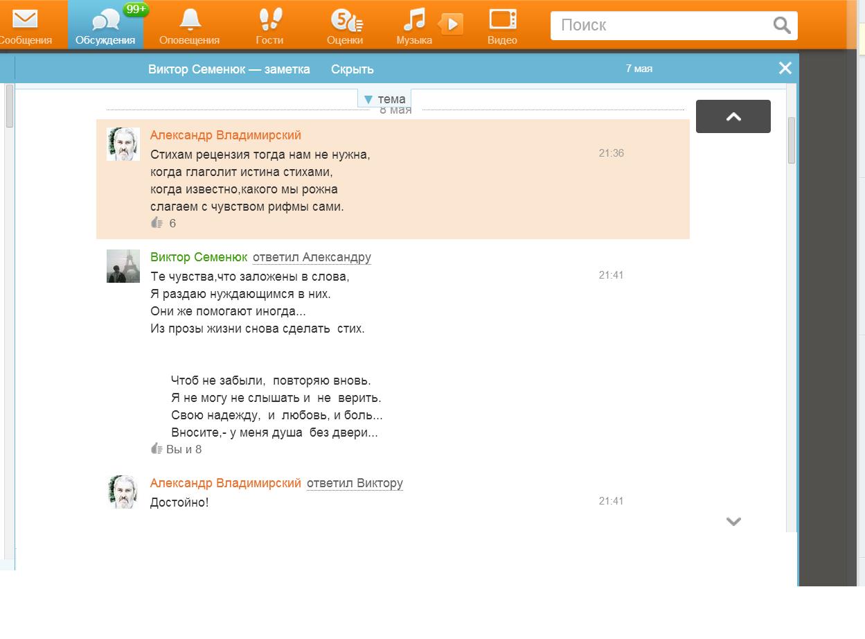Open Видео film icon

tap(502, 19)
